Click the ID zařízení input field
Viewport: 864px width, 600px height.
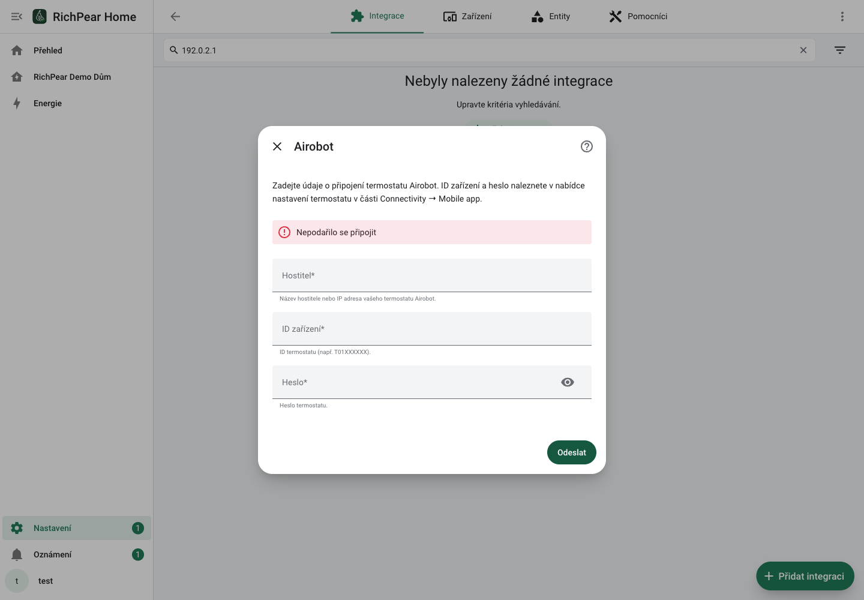tap(432, 329)
